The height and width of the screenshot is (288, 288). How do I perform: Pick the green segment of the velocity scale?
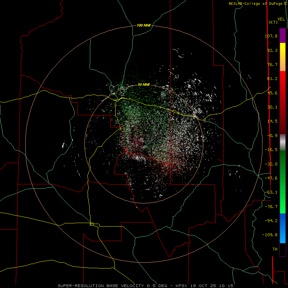coord(283,182)
